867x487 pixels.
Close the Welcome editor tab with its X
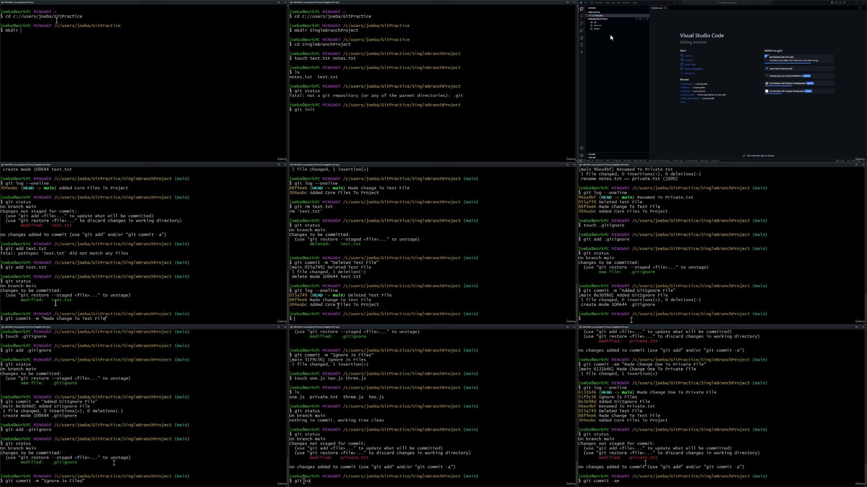(665, 8)
